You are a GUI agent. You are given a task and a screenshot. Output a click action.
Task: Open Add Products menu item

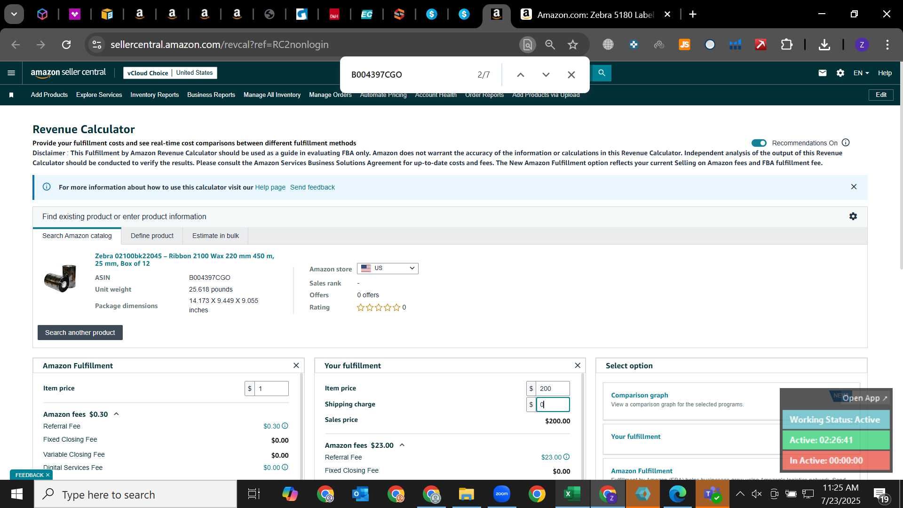(x=49, y=95)
